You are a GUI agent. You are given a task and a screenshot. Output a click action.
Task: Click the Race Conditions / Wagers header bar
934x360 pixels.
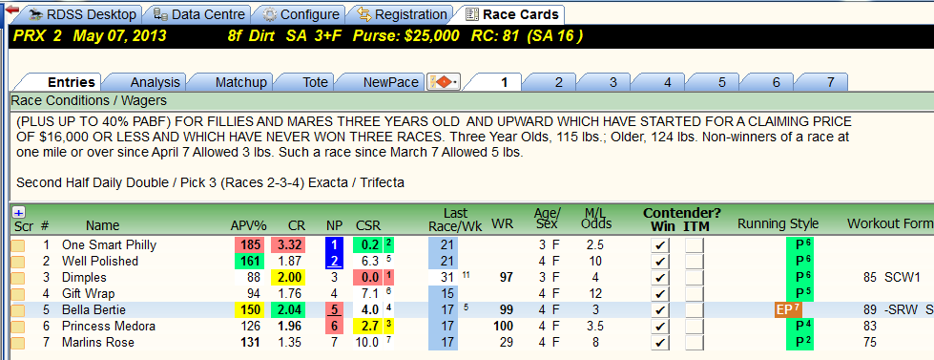[x=471, y=100]
